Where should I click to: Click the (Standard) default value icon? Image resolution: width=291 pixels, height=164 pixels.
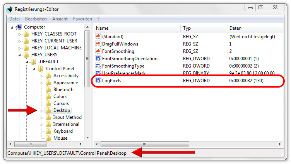(x=98, y=37)
